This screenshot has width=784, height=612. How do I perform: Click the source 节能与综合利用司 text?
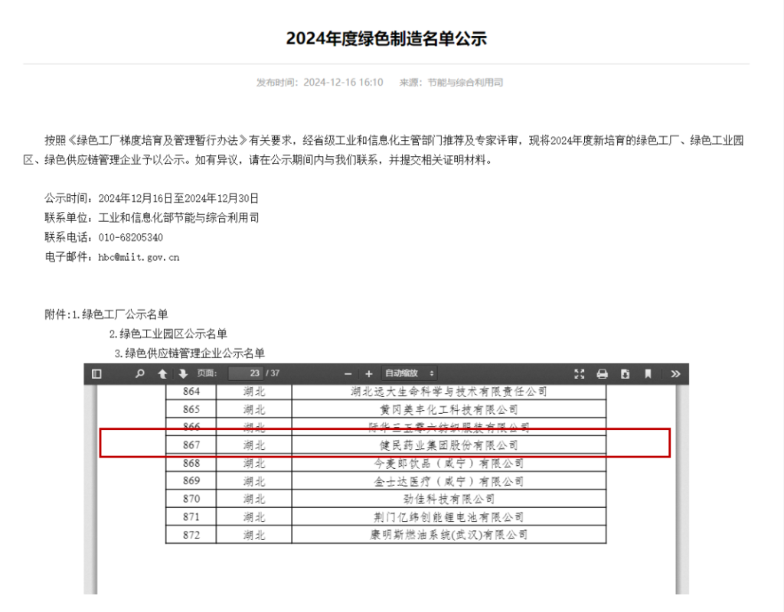(x=465, y=83)
